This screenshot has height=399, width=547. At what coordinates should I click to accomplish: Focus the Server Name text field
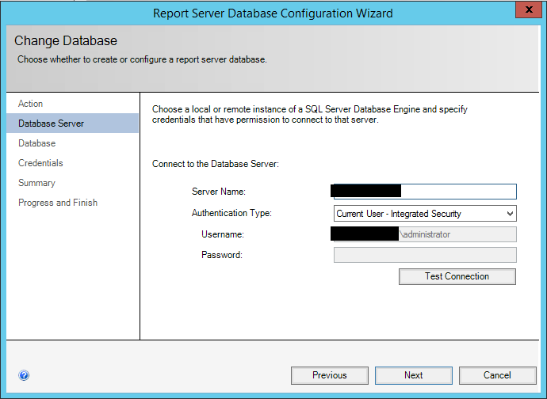click(x=457, y=192)
